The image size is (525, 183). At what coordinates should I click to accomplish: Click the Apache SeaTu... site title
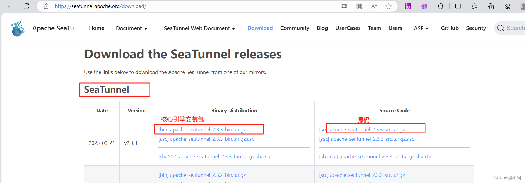[x=56, y=28]
